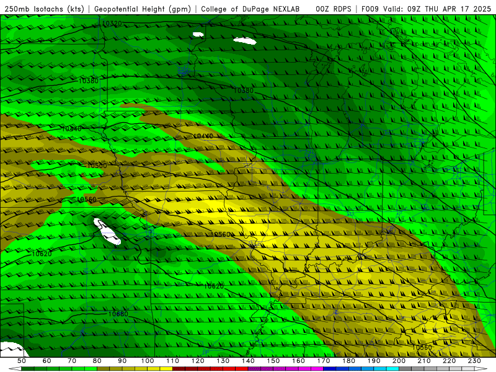
Task: Click the 'College of DuPage NEXLAB' header text
Action: tap(250, 9)
